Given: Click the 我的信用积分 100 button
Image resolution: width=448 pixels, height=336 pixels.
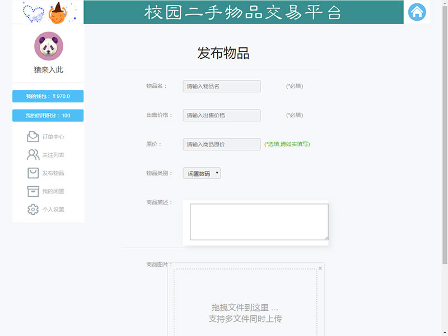Looking at the screenshot, I should pos(48,115).
